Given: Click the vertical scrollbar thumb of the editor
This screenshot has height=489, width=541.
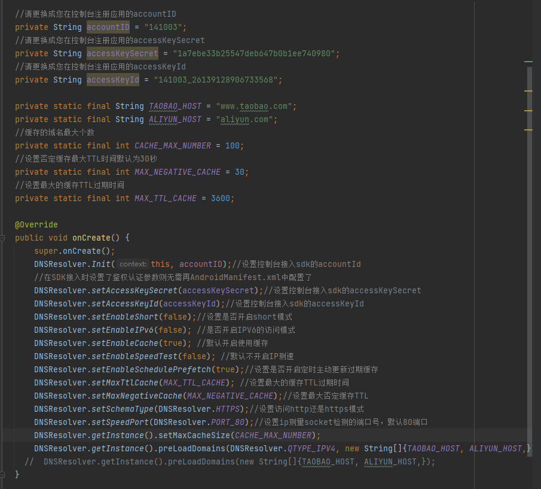Looking at the screenshot, I should 530,262.
